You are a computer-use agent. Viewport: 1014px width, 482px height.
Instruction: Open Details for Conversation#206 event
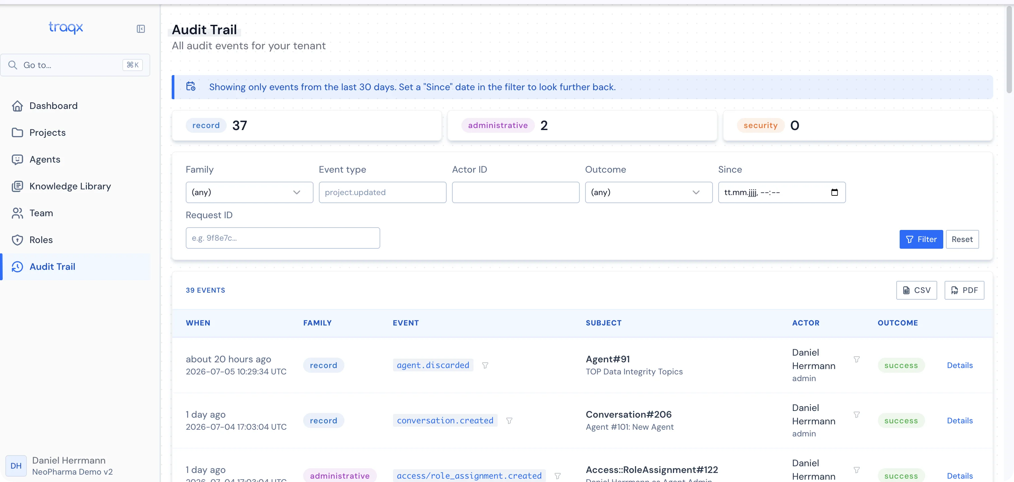tap(959, 421)
